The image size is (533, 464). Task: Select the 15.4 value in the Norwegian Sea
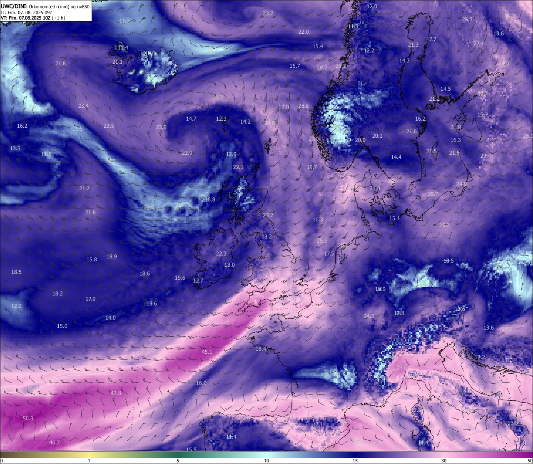[x=318, y=46]
